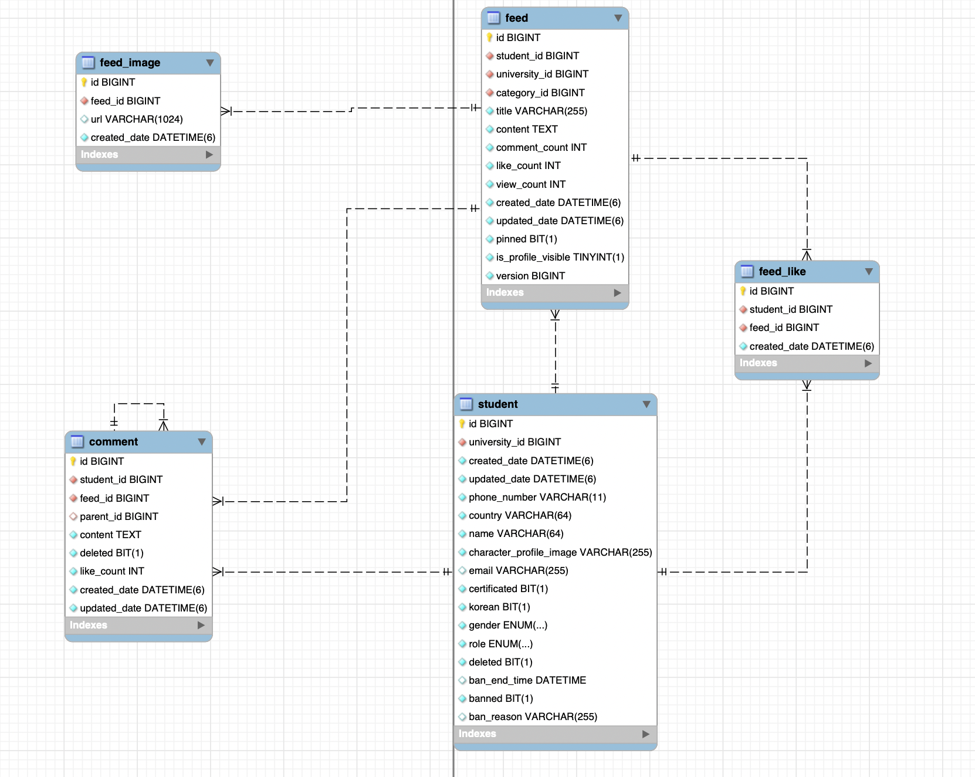Image resolution: width=975 pixels, height=777 pixels.
Task: Click the student table header icon
Action: [x=466, y=404]
